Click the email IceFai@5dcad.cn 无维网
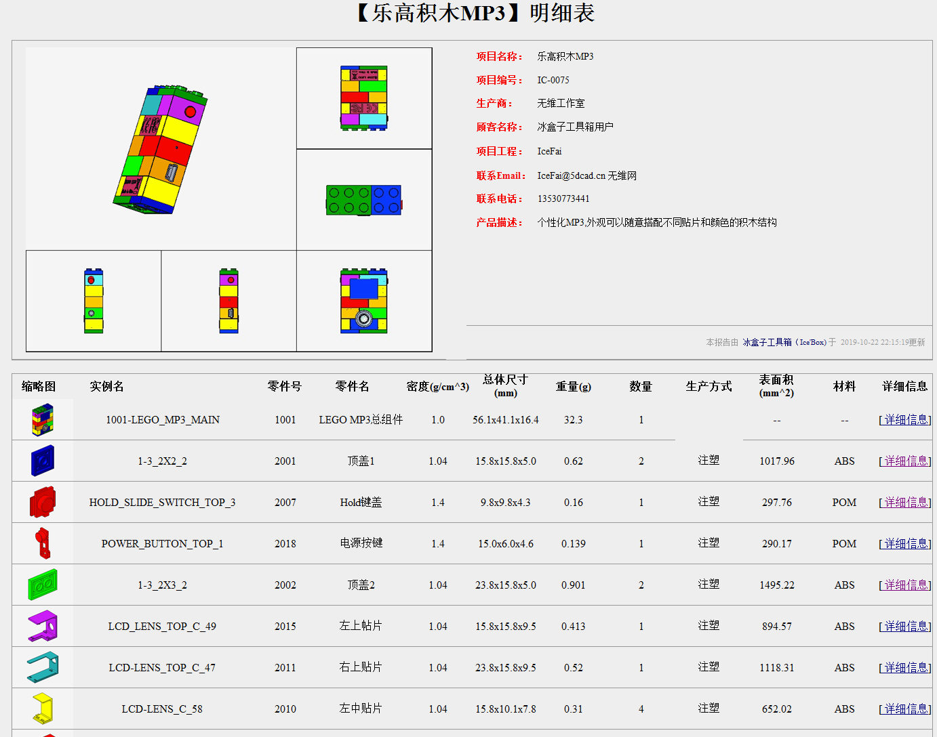The width and height of the screenshot is (937, 737). click(587, 175)
